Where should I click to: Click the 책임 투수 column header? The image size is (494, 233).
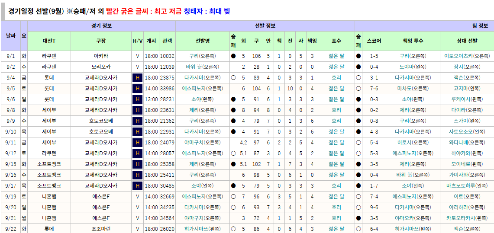coord(413,41)
